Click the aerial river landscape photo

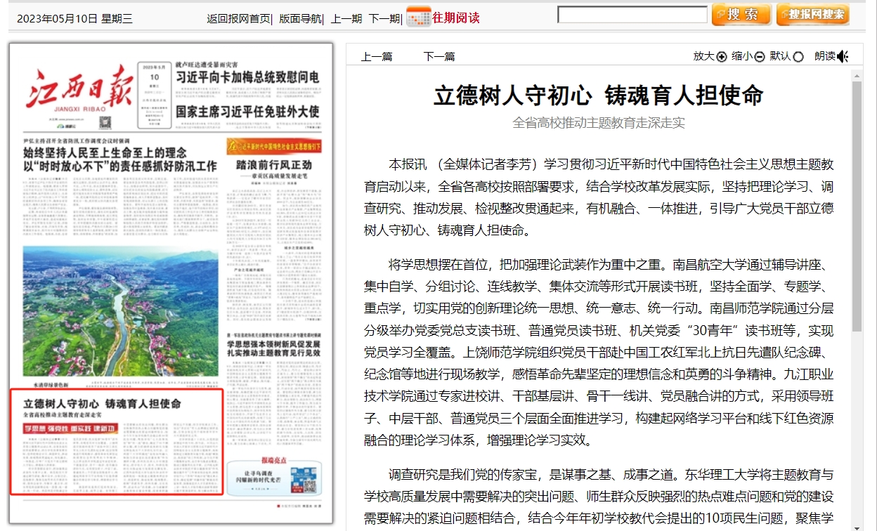(119, 310)
